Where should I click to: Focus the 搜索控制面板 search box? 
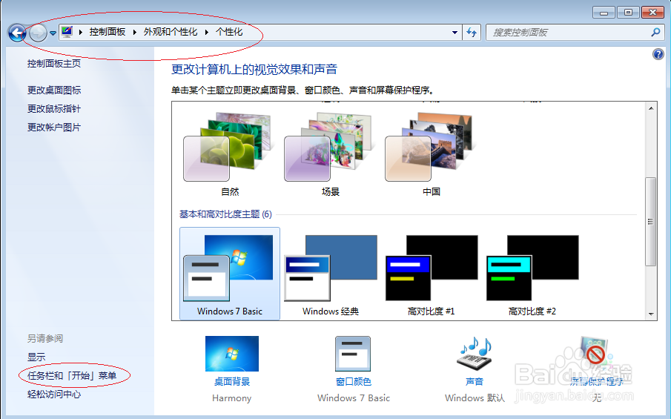[574, 33]
